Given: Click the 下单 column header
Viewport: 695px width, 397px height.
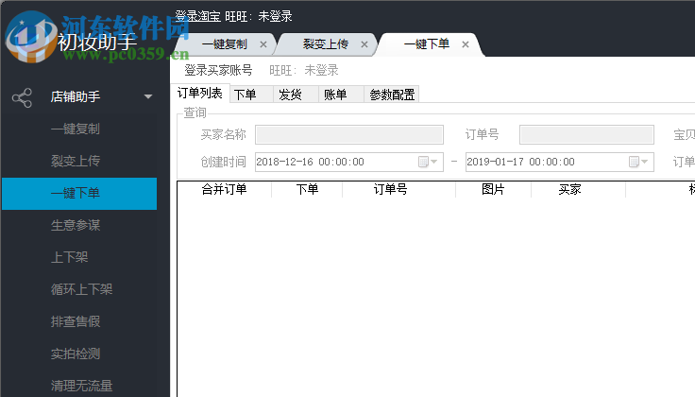Looking at the screenshot, I should coord(307,189).
